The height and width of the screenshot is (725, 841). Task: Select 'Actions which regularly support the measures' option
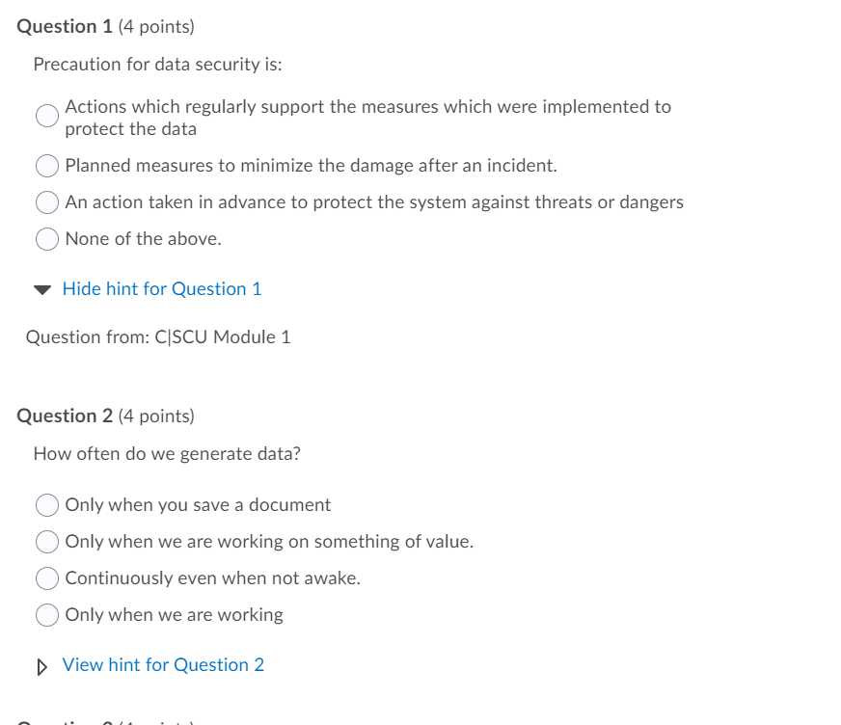point(46,116)
